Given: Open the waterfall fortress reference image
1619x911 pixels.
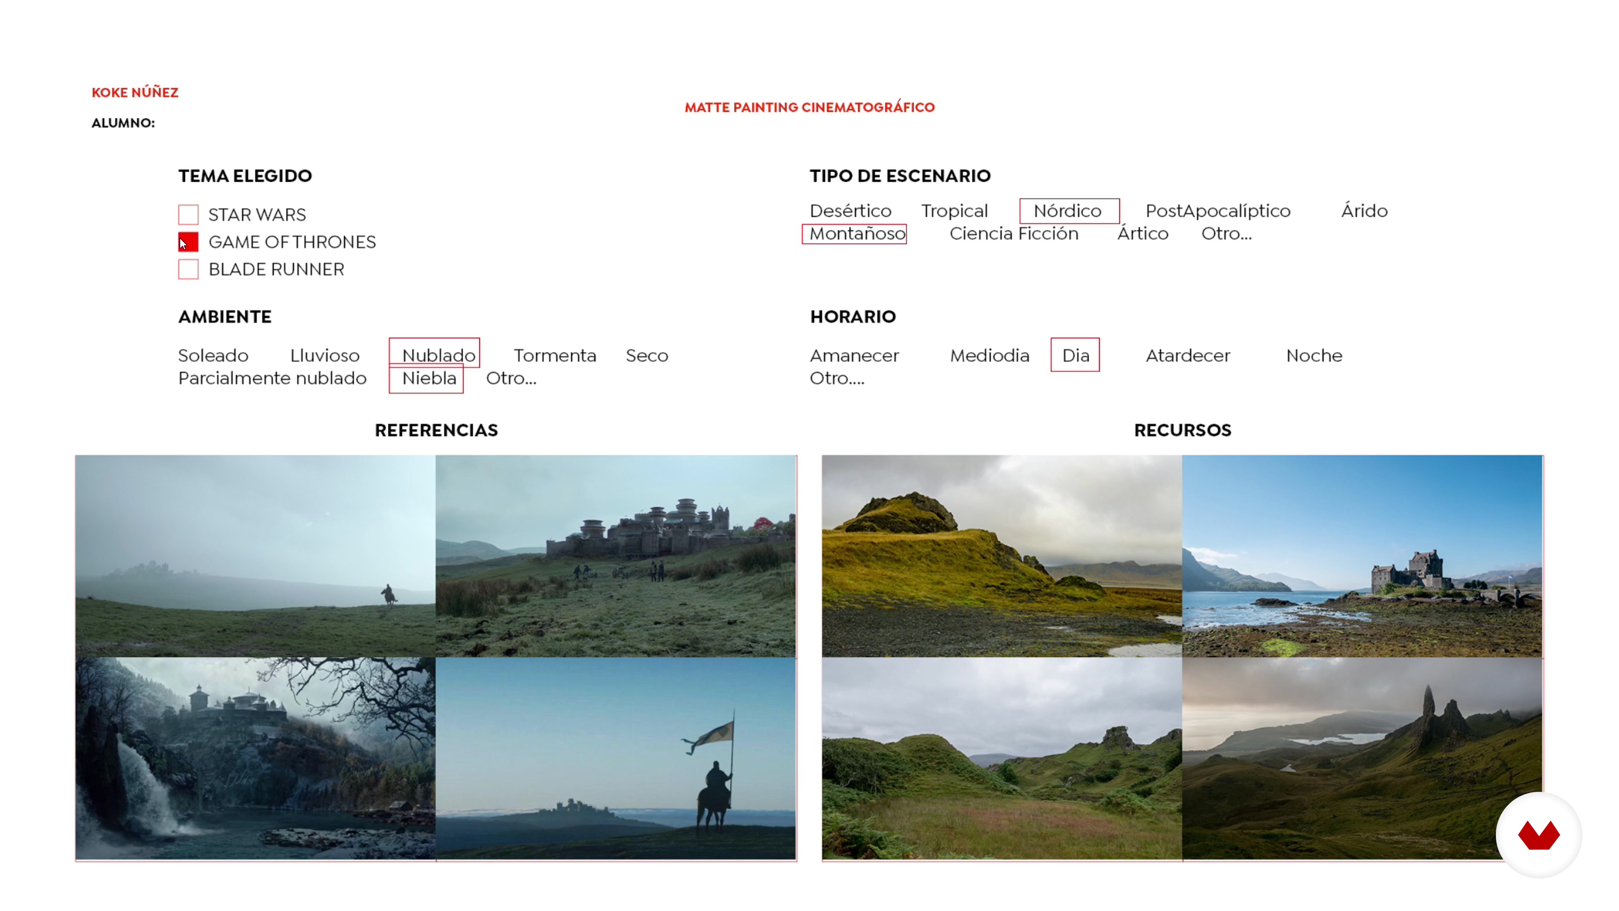Looking at the screenshot, I should pos(255,758).
